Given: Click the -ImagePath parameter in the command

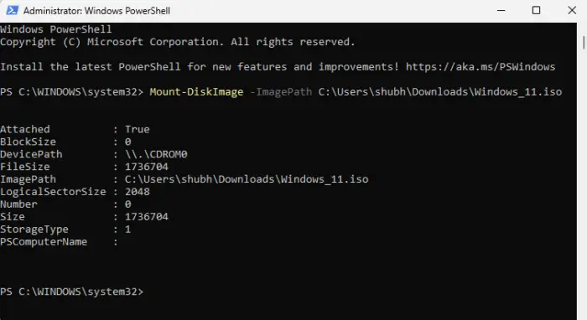Looking at the screenshot, I should pos(281,92).
